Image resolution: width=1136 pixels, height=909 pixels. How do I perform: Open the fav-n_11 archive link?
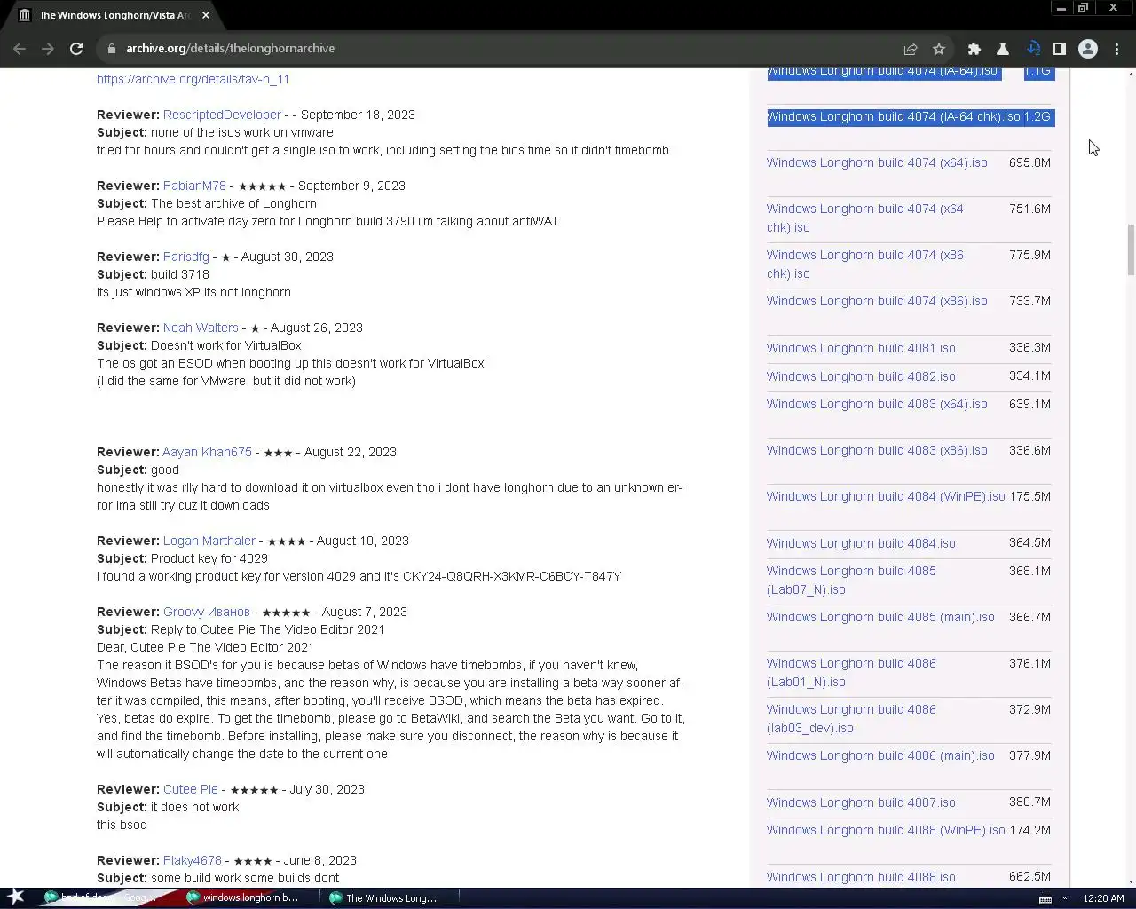coord(193,79)
